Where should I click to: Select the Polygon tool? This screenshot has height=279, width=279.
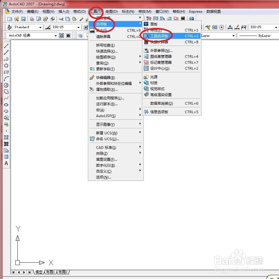pos(6,66)
